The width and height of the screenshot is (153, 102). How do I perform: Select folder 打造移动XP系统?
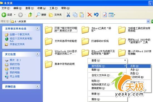click(95, 41)
